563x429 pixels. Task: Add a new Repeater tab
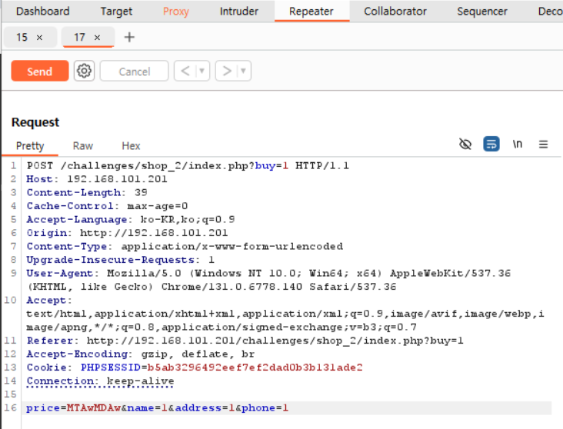[129, 37]
